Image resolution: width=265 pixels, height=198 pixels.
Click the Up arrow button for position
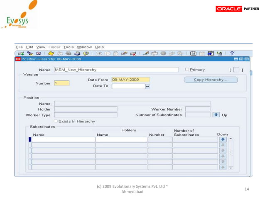[216, 115]
